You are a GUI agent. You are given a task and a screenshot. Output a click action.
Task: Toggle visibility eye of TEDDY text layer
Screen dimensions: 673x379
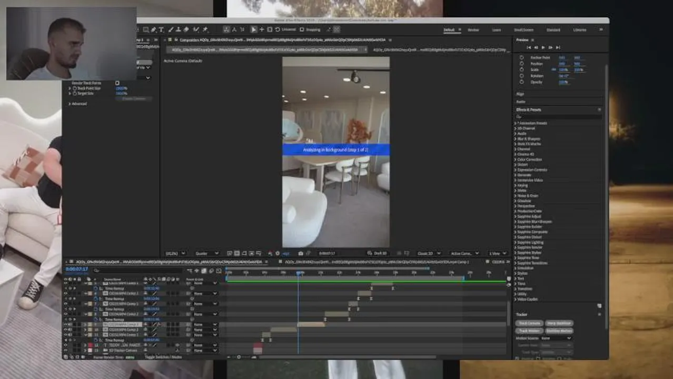tap(66, 345)
